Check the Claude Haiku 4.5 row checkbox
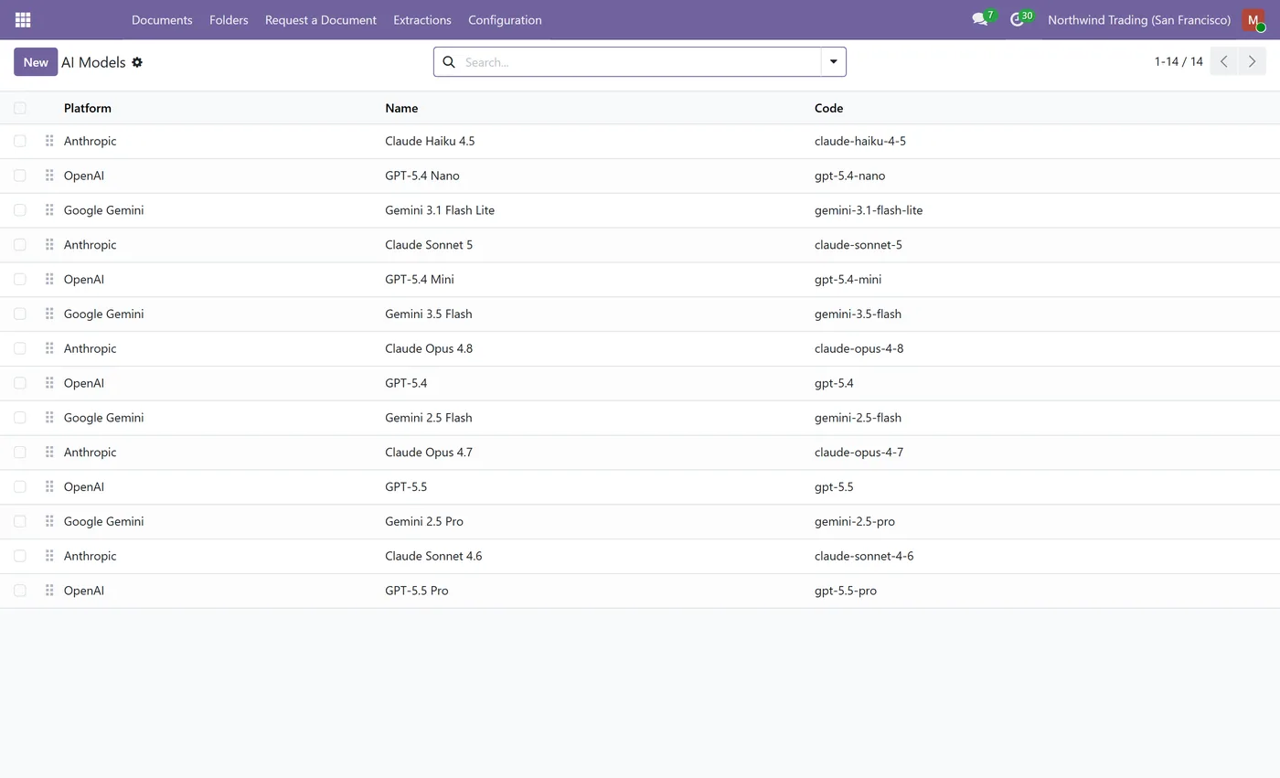Screen dimensions: 1280x778 pyautogui.click(x=20, y=141)
